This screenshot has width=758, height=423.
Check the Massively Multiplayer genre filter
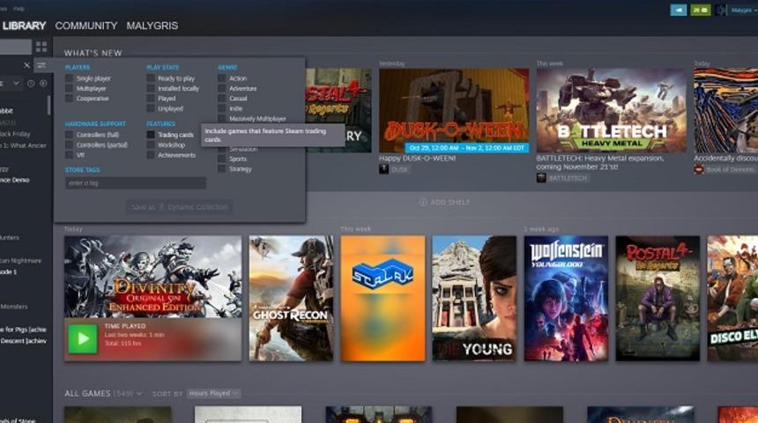222,119
